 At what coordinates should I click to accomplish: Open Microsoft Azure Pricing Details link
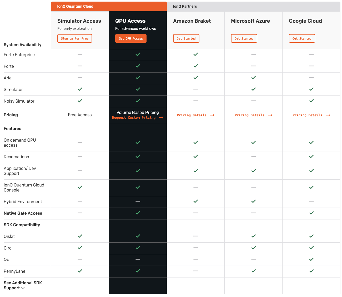(x=253, y=115)
